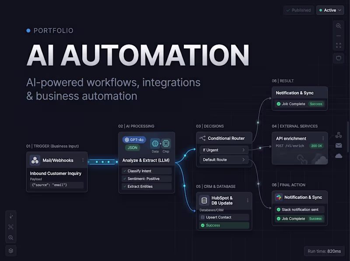Click the Data brain icon
The width and height of the screenshot is (350, 261).
[155, 143]
